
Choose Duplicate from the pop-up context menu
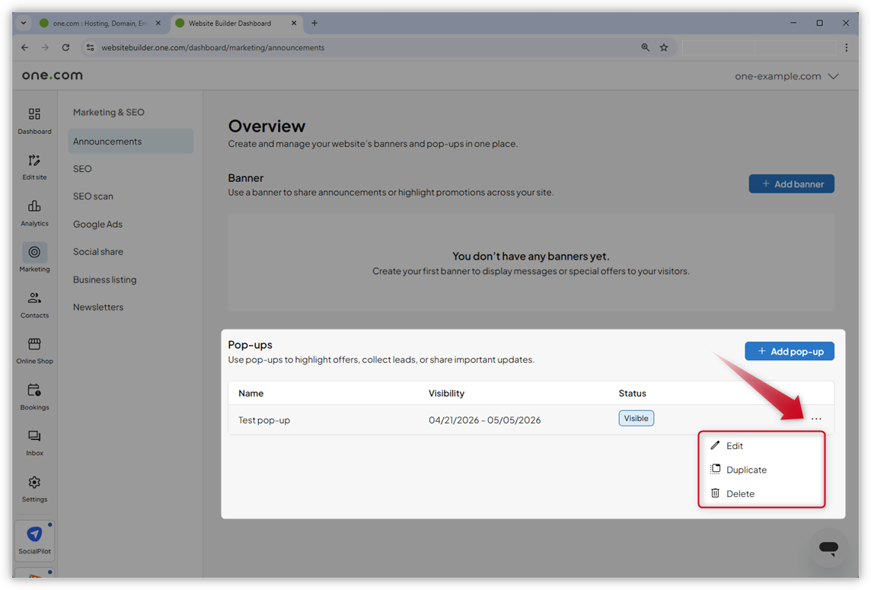click(x=745, y=469)
